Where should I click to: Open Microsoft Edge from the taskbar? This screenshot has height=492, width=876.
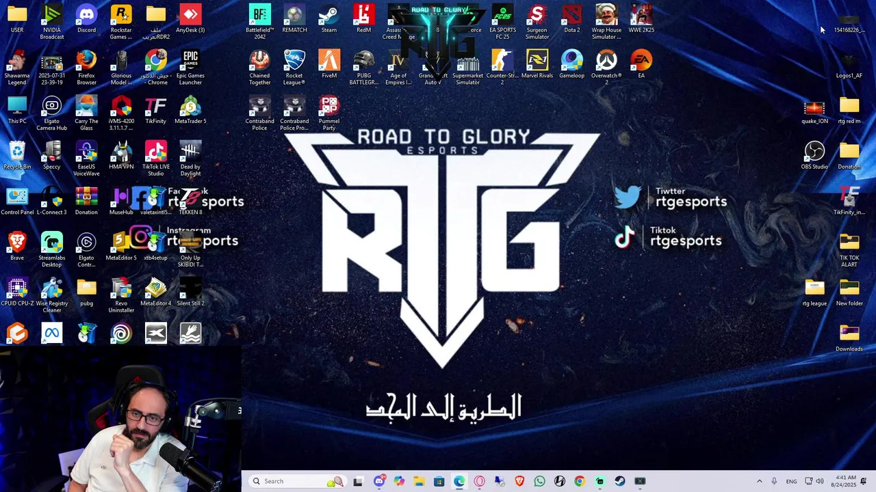pyautogui.click(x=459, y=481)
